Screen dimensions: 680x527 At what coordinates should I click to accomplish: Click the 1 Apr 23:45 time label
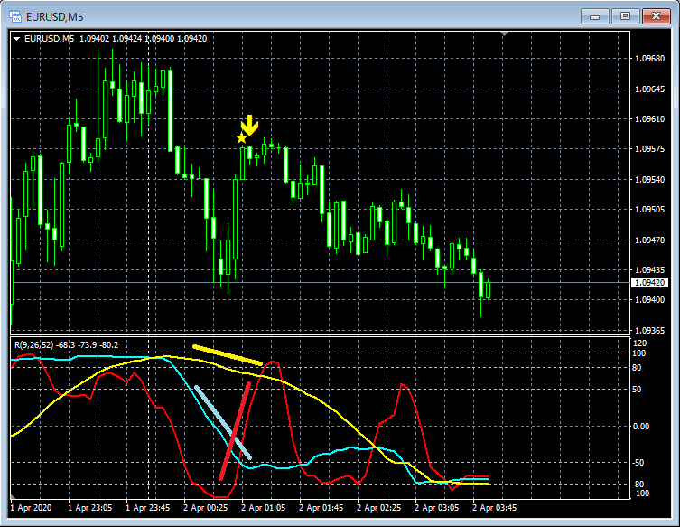tap(147, 507)
